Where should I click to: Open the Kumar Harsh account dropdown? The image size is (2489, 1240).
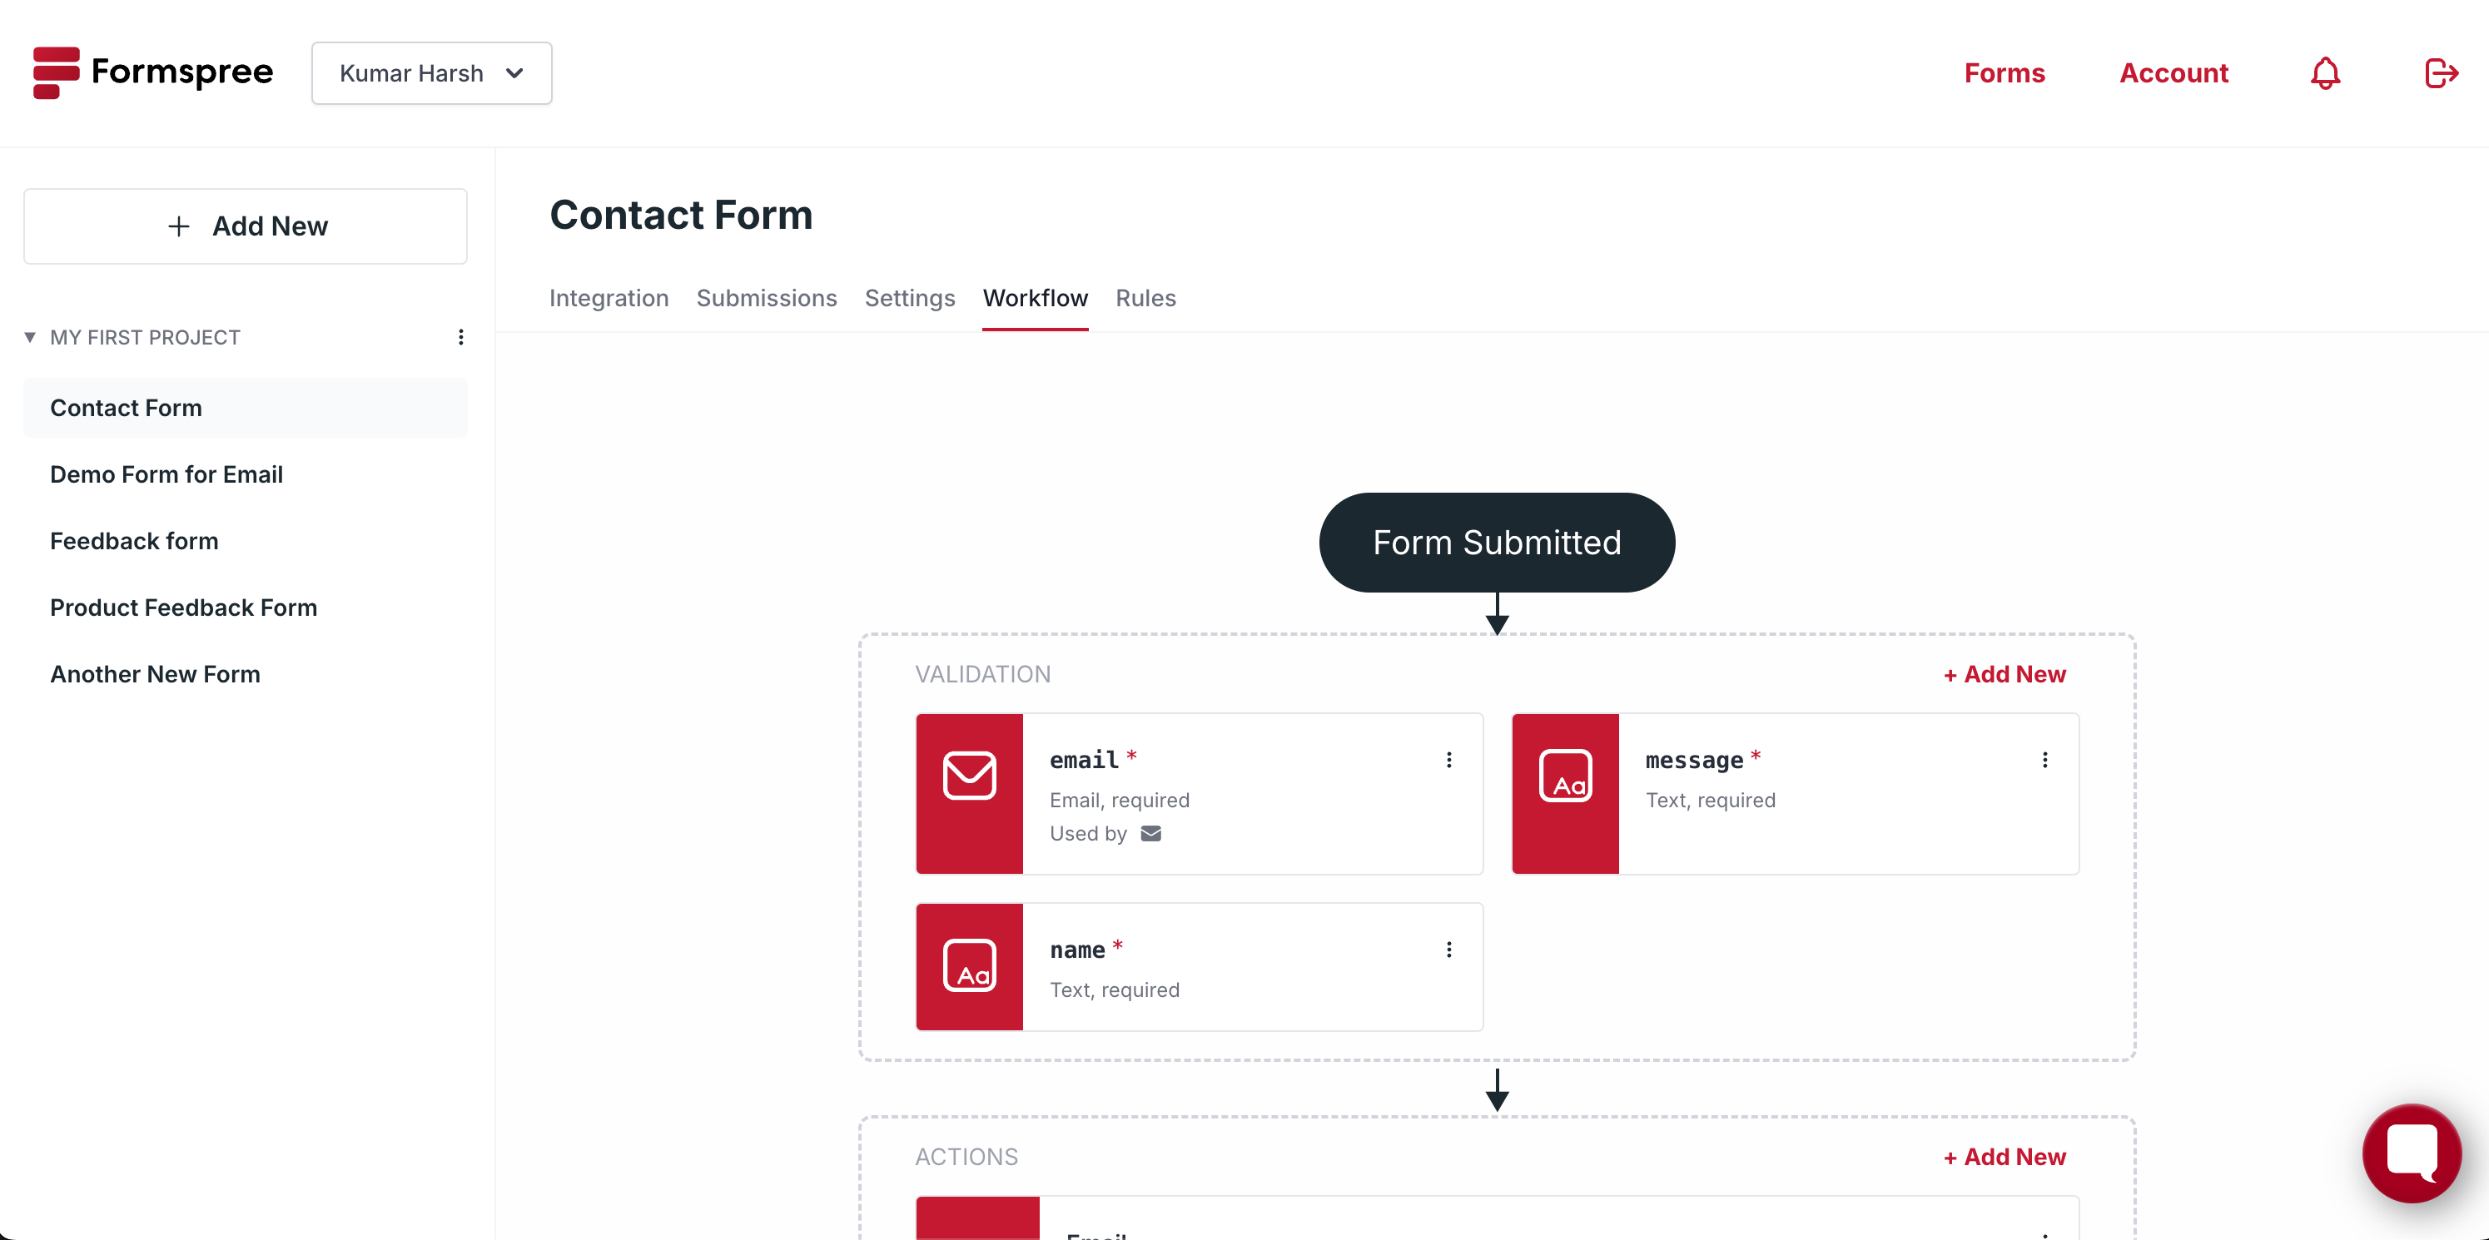pyautogui.click(x=431, y=72)
